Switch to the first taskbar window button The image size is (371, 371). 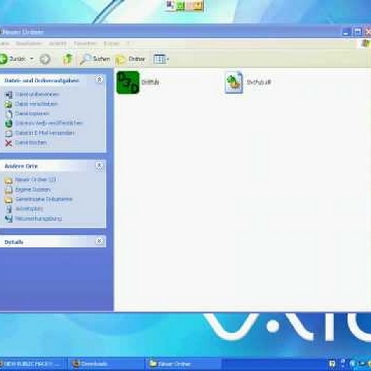point(32,364)
